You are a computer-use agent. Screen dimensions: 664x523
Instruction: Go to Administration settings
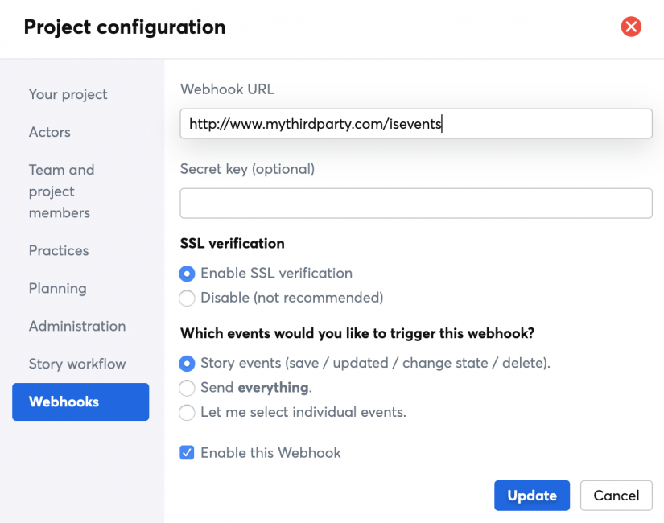pos(76,326)
